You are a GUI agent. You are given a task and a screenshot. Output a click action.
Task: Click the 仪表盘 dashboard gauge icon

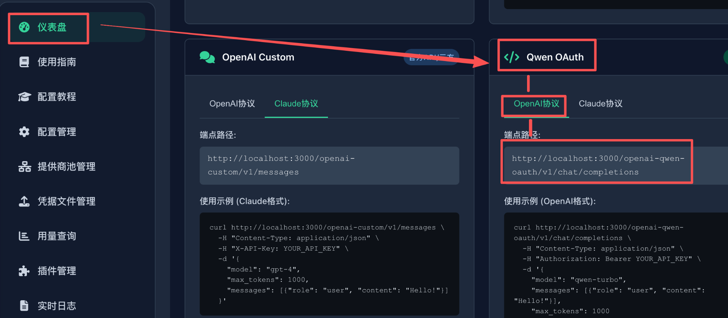pos(24,27)
